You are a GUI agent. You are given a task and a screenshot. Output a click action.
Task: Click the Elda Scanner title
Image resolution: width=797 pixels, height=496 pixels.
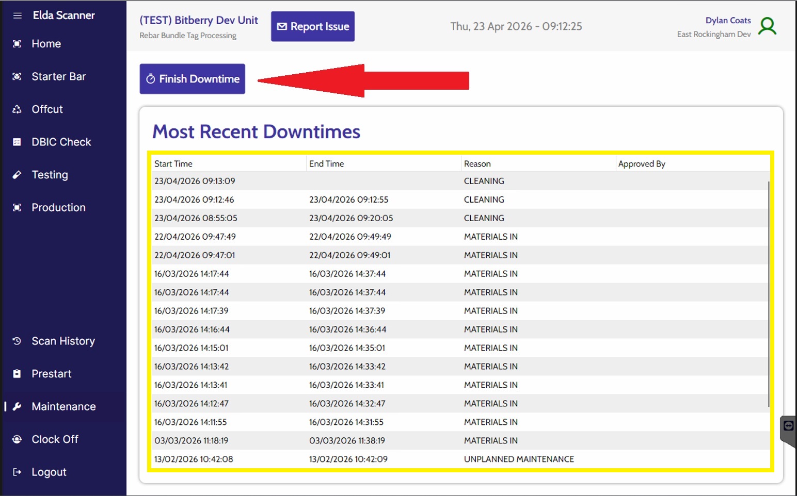64,15
